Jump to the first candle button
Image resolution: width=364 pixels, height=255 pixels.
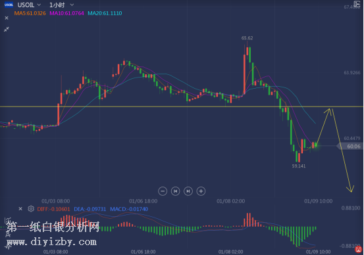(x=175, y=191)
